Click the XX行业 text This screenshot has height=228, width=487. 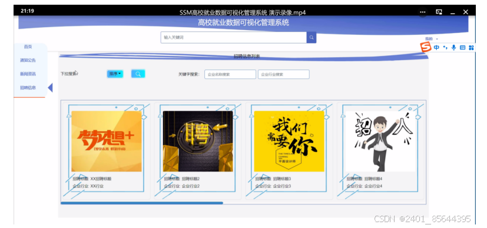pyautogui.click(x=97, y=186)
